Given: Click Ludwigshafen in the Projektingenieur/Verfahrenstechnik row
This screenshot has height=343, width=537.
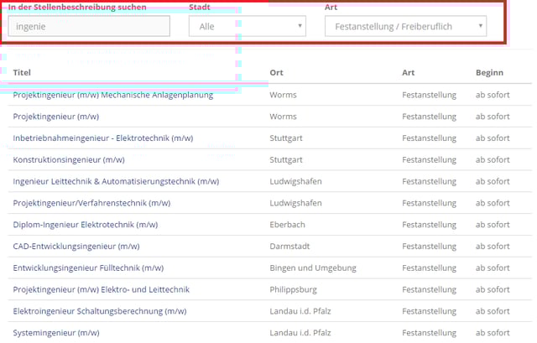Looking at the screenshot, I should (x=295, y=203).
